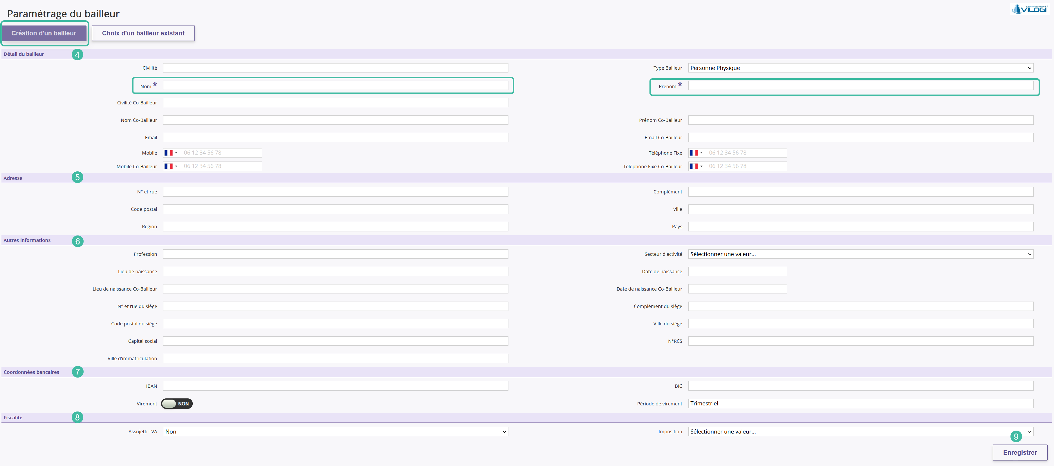This screenshot has height=466, width=1054.
Task: Focus the Email input field
Action: (335, 137)
